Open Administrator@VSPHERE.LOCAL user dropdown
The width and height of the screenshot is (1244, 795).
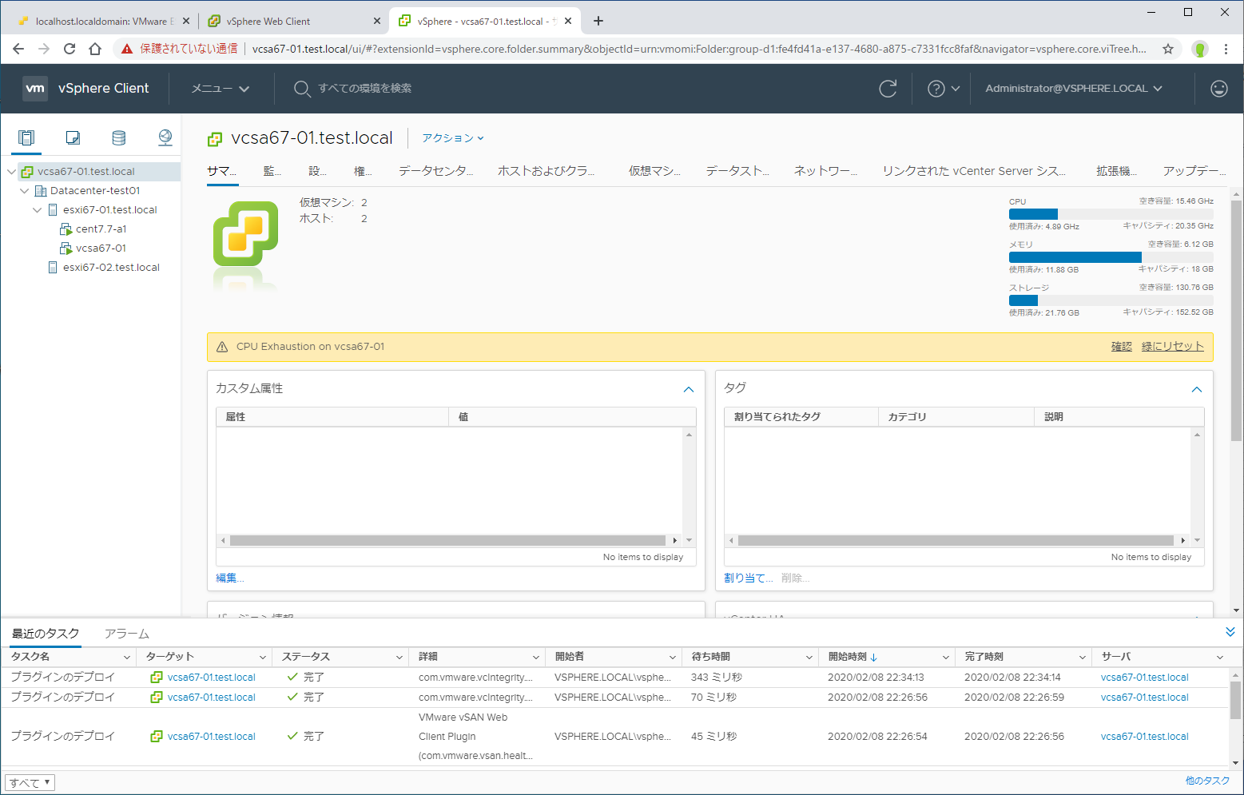[1074, 89]
